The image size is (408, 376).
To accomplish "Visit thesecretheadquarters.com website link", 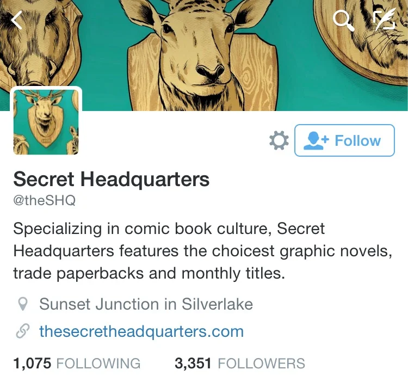I will pos(141,331).
